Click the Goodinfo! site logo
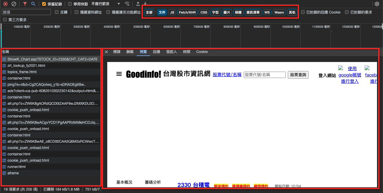The image size is (383, 193). (143, 74)
